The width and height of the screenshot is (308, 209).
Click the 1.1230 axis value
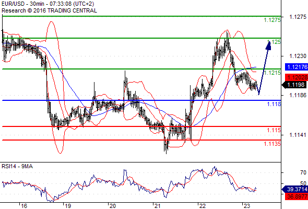[298, 56]
